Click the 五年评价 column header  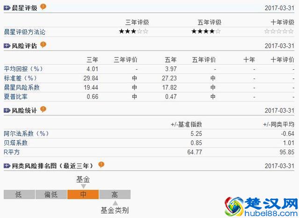point(204,59)
